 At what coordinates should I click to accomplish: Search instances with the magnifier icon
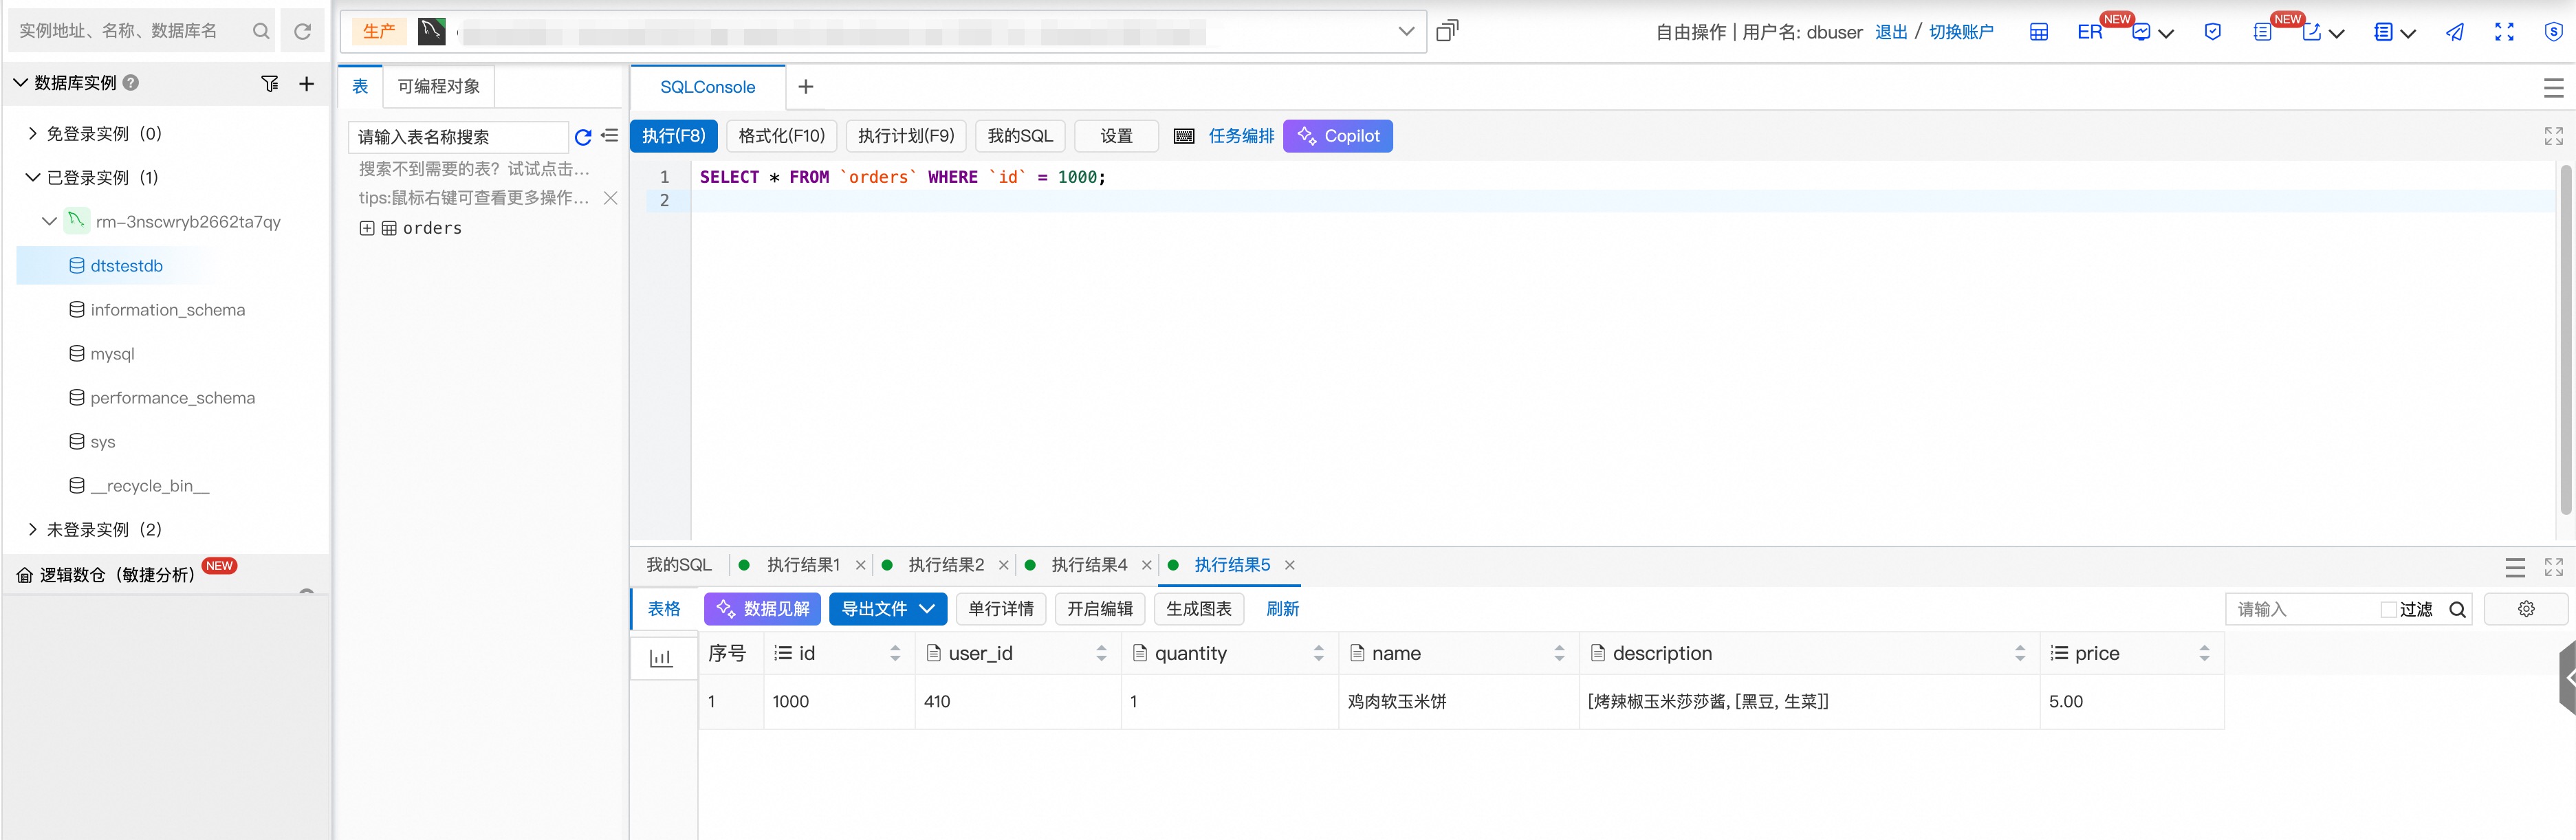[261, 31]
